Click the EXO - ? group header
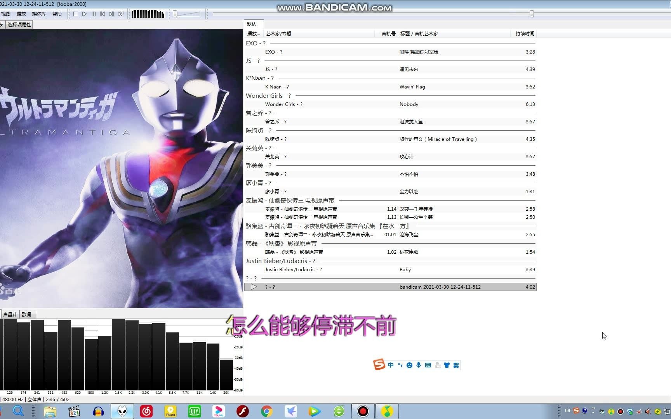The width and height of the screenshot is (671, 419). pos(390,43)
